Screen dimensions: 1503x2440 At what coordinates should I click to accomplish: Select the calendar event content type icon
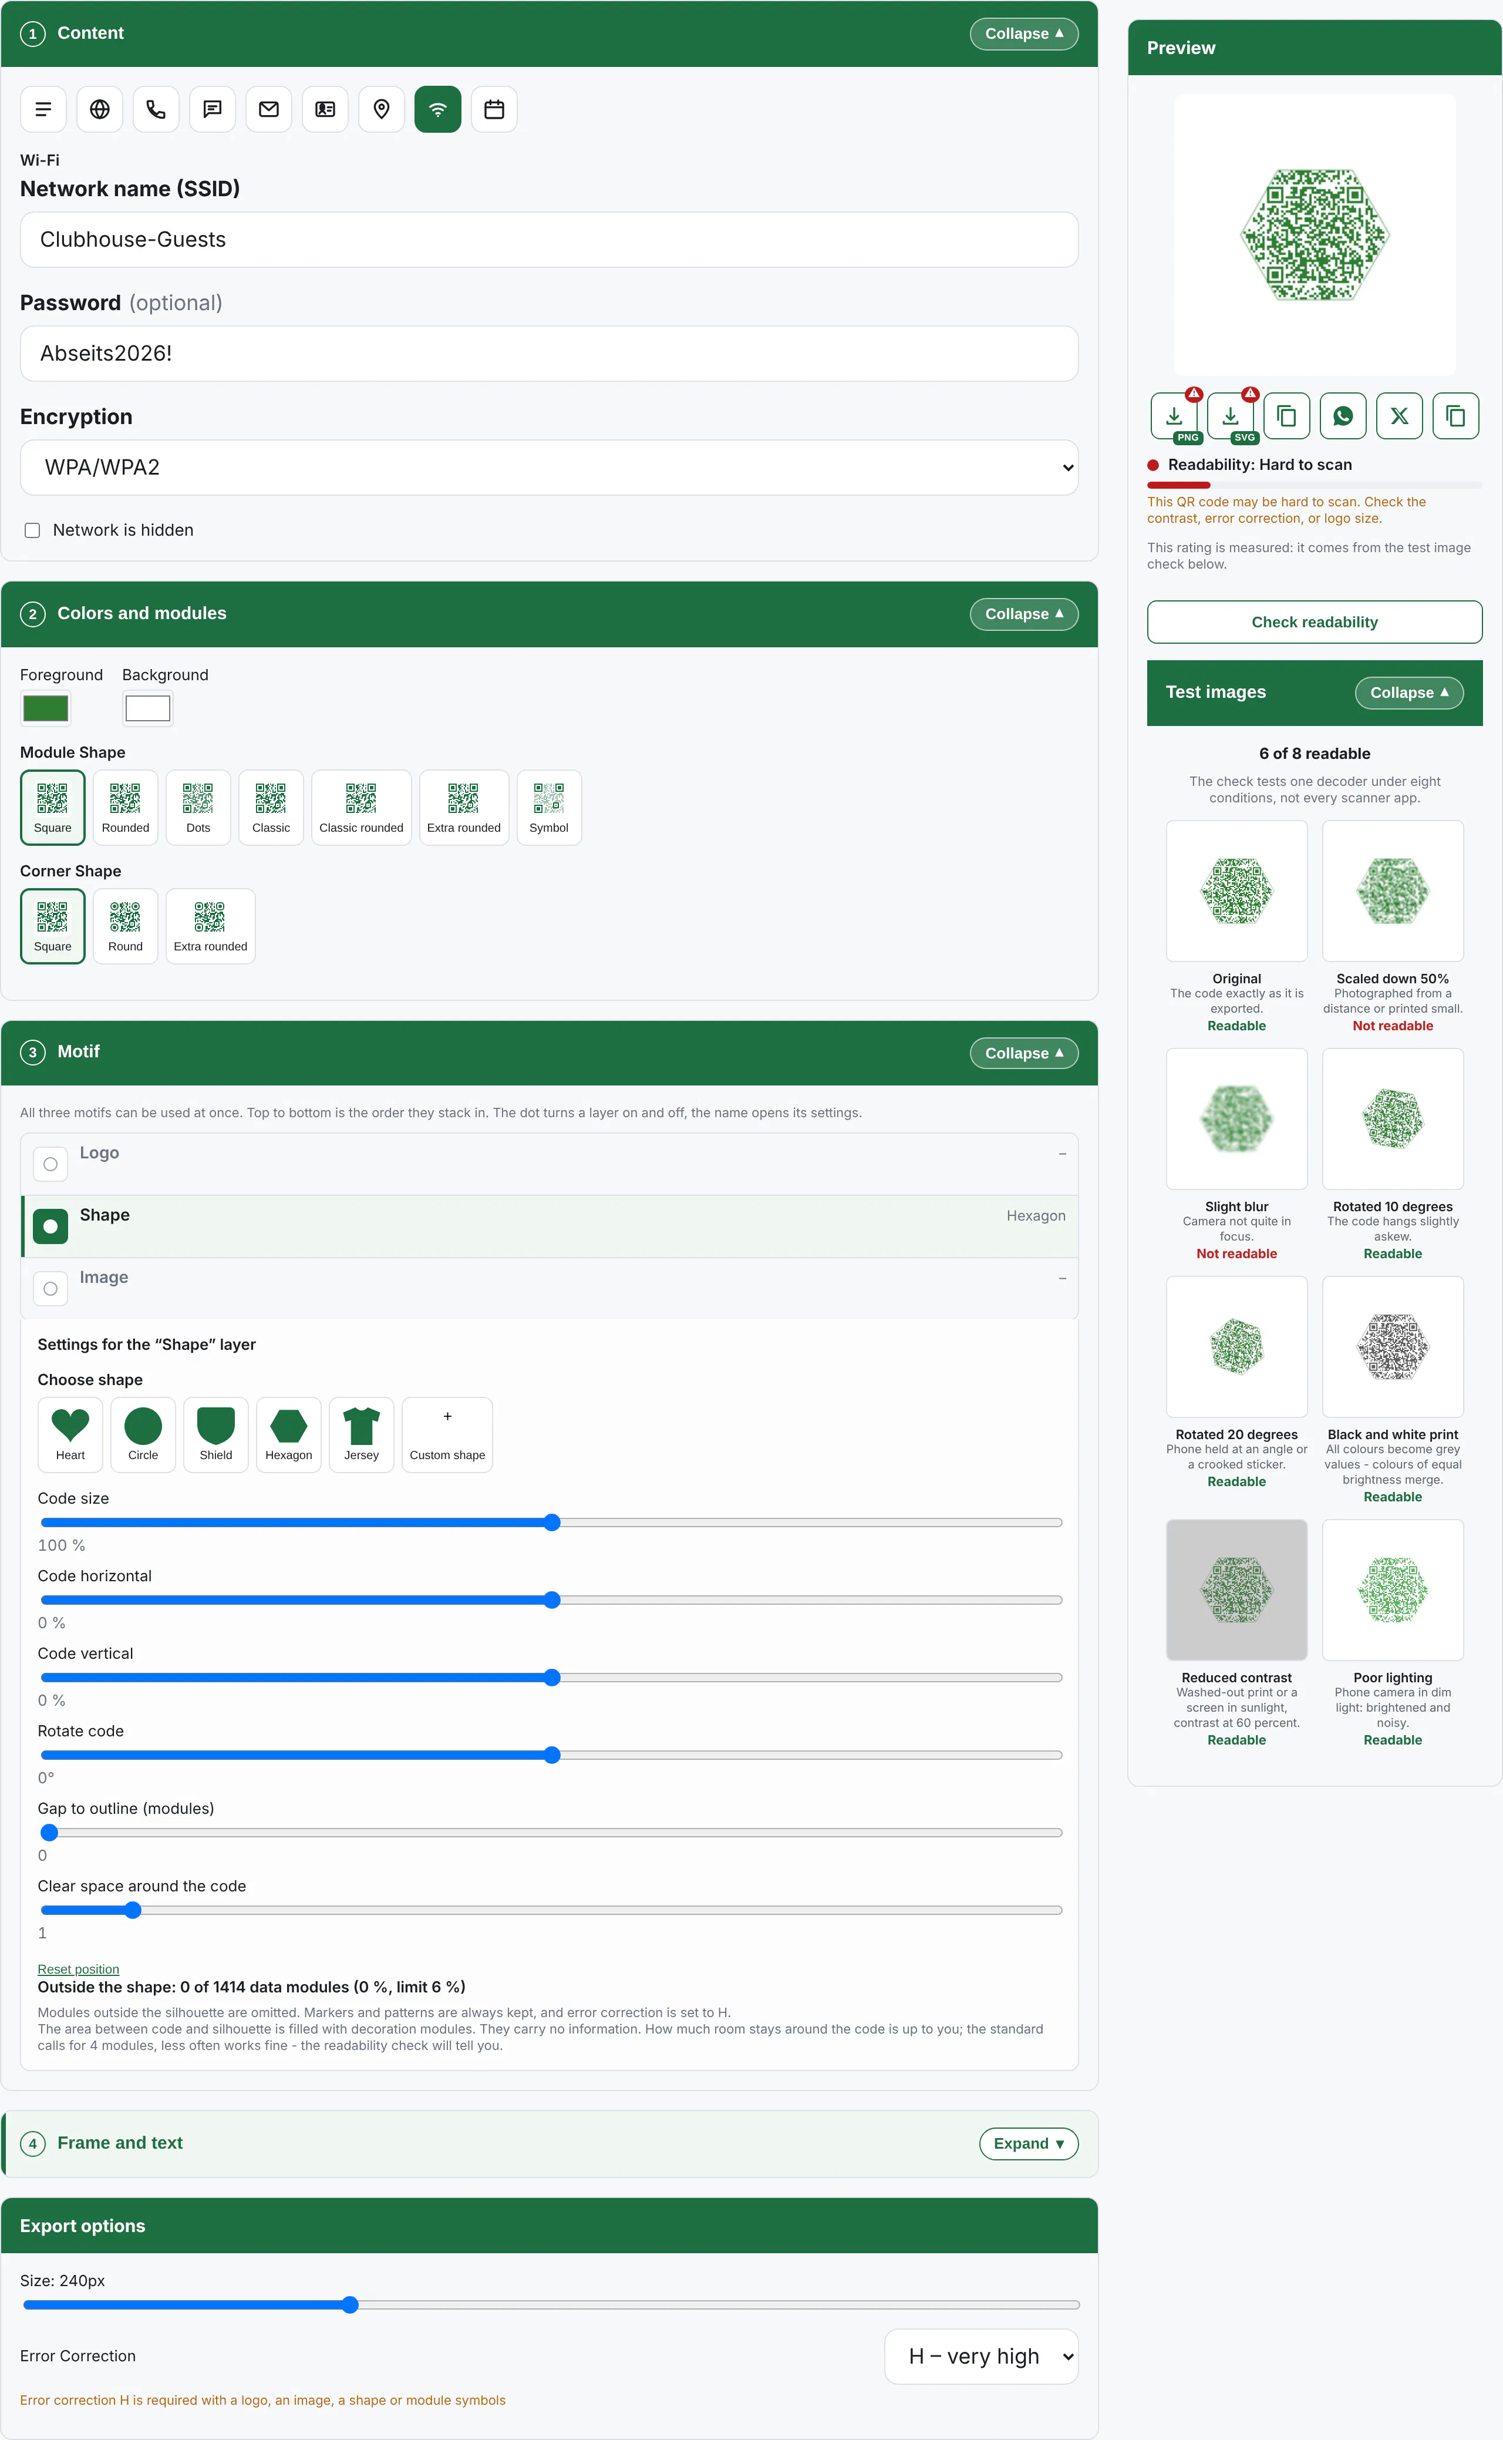(494, 109)
